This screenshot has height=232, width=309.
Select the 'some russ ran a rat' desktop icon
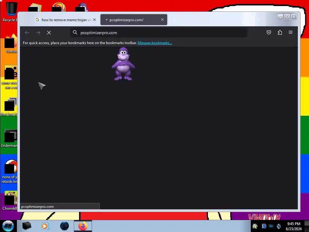[10, 77]
